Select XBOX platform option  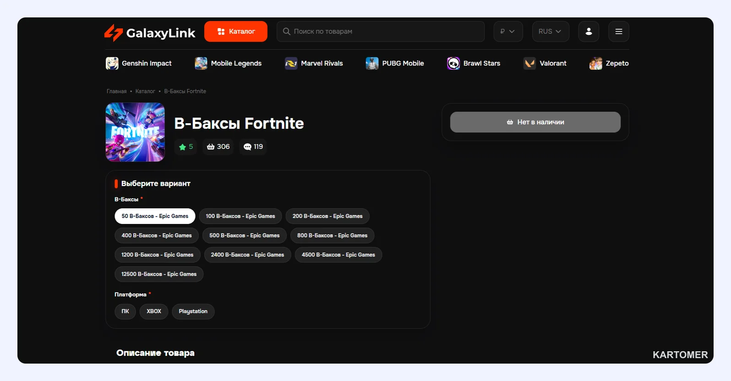click(x=154, y=311)
